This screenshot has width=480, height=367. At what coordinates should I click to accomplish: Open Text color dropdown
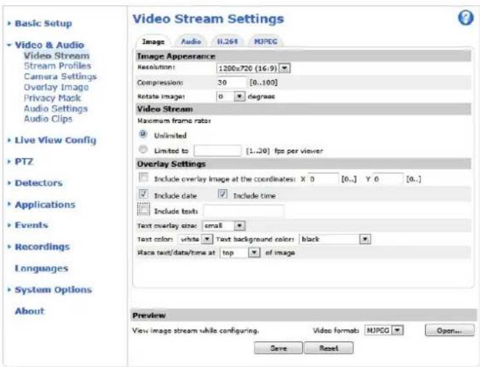pyautogui.click(x=195, y=239)
